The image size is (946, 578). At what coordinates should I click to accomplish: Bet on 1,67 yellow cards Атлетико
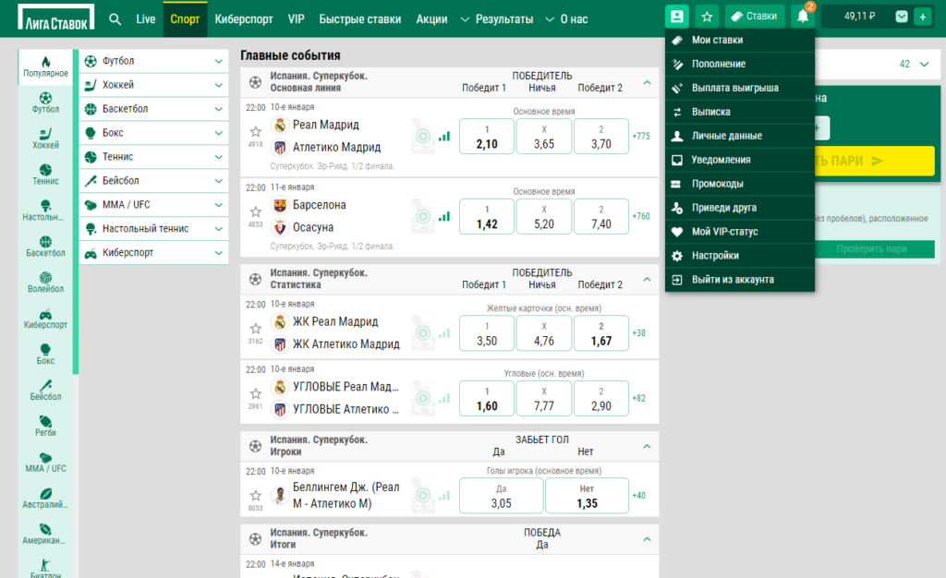(601, 333)
